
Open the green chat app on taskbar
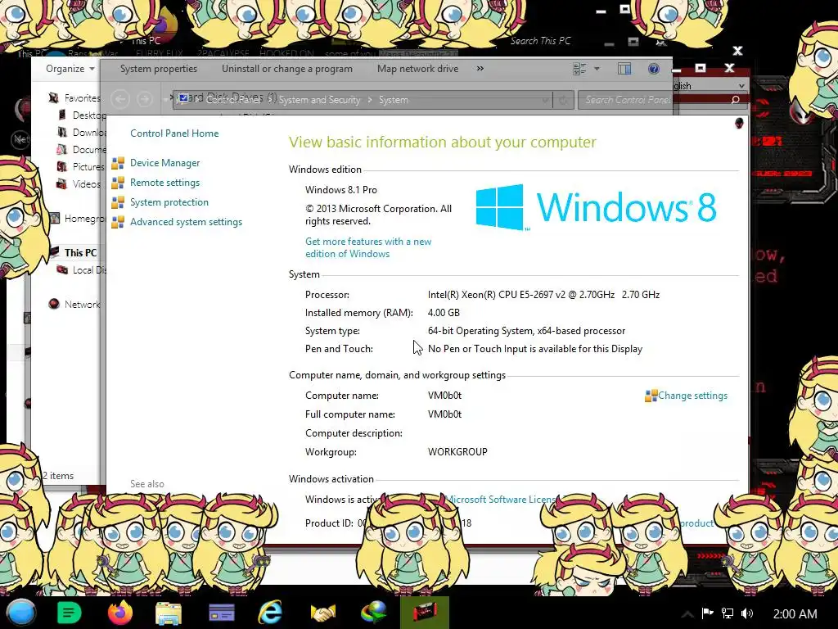(69, 613)
